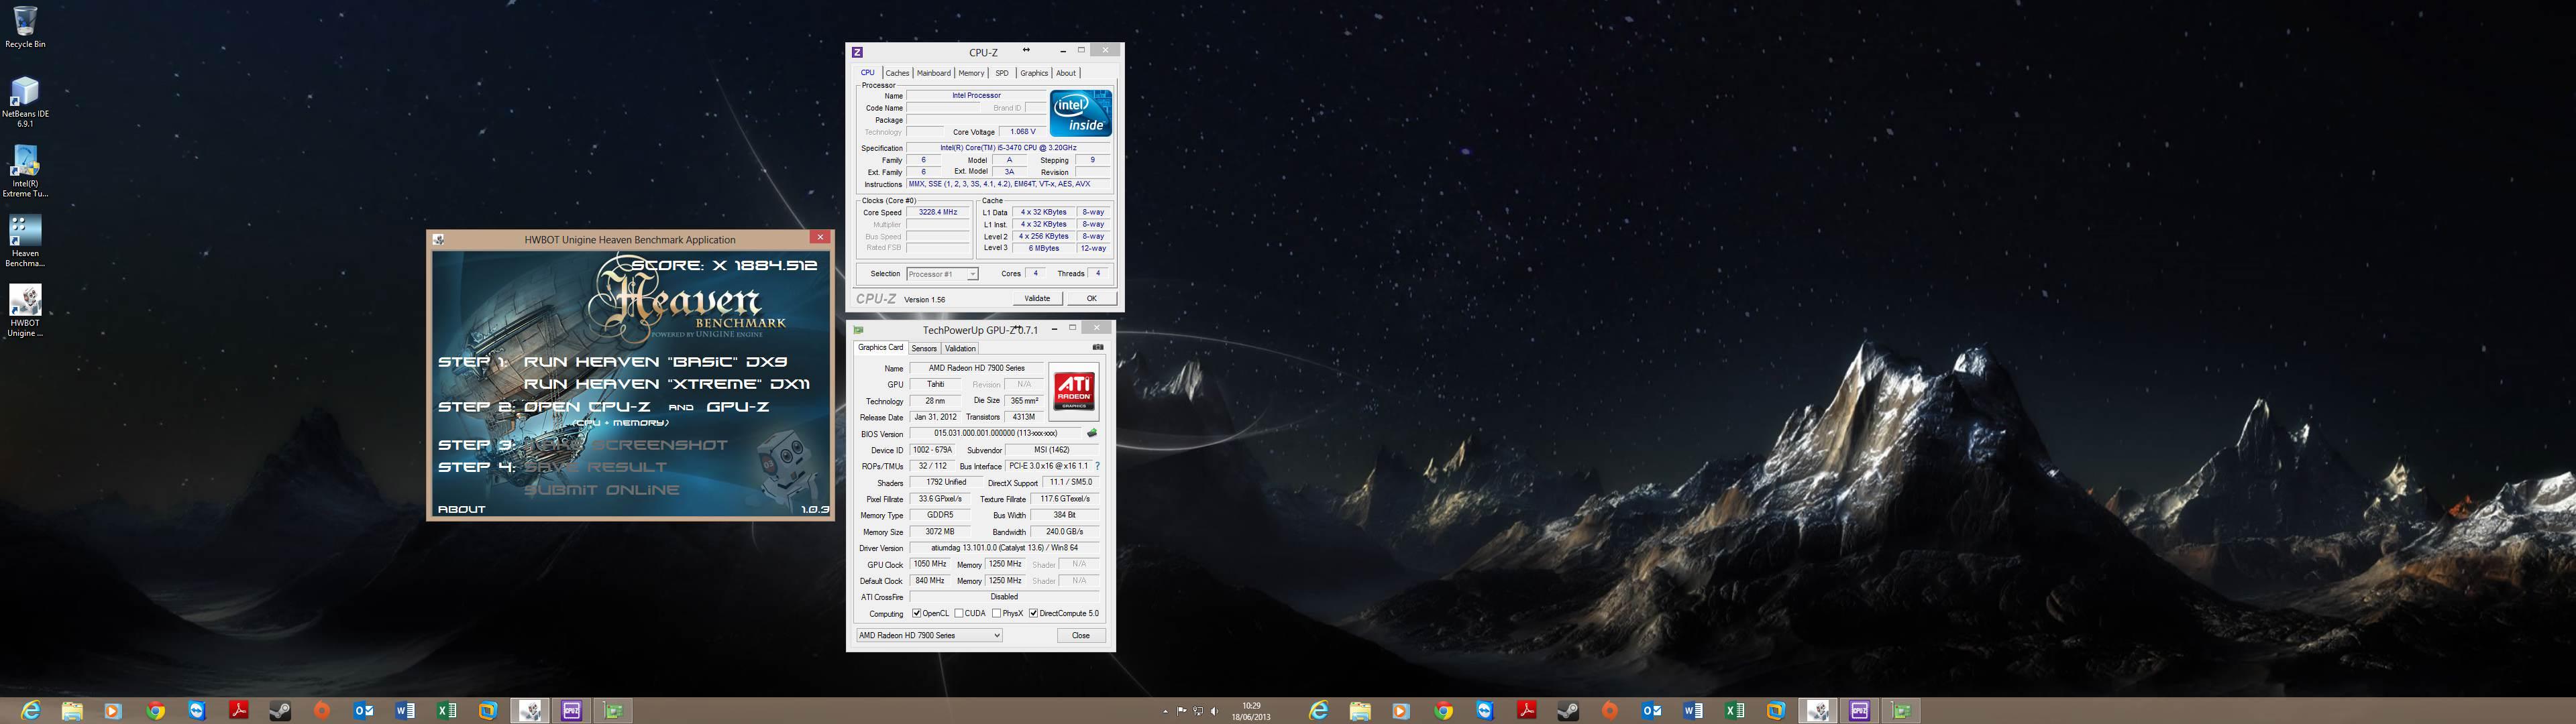The width and height of the screenshot is (2576, 724).
Task: Click the Driver Version field in GPU-Z
Action: 1004,548
